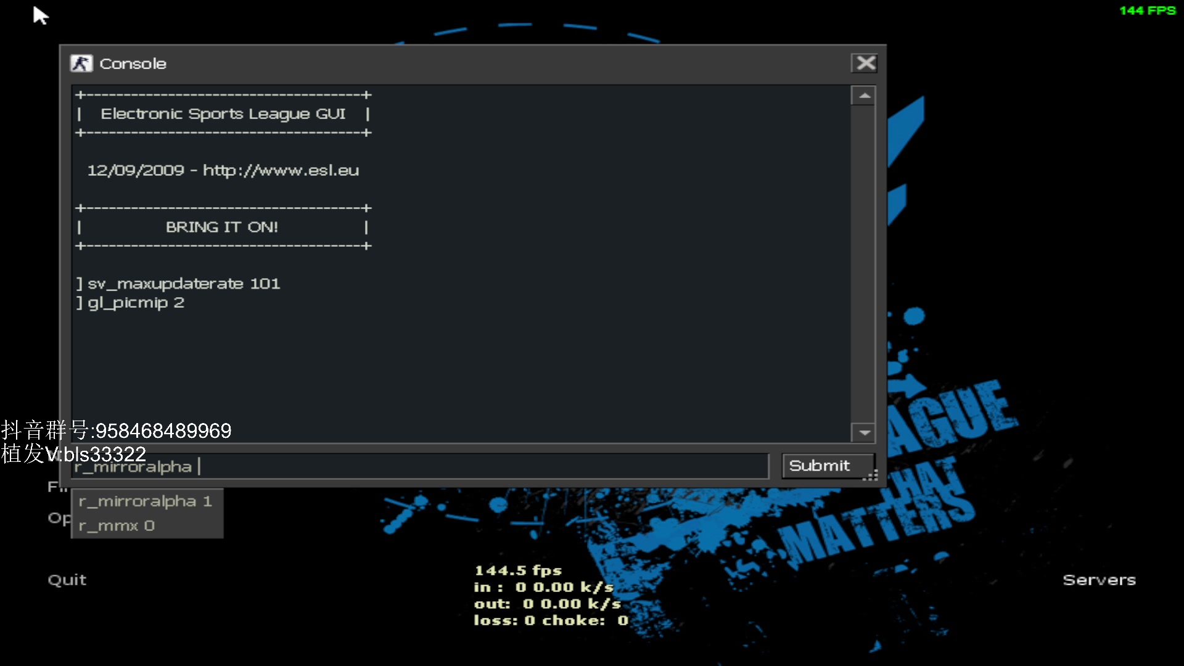Click the scroll down arrow in console
Screen dimensions: 1184x666
coord(865,433)
